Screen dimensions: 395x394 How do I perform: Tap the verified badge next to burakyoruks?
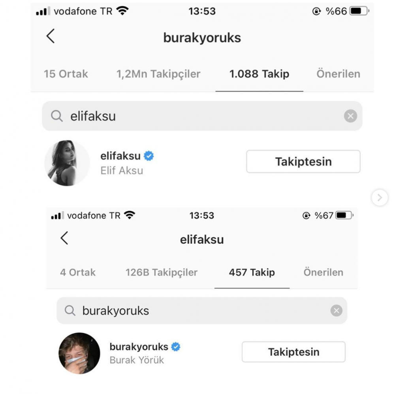tap(176, 347)
